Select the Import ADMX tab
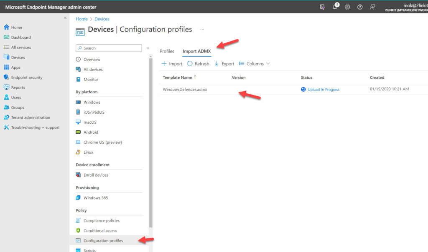Image resolution: width=428 pixels, height=252 pixels. 196,51
